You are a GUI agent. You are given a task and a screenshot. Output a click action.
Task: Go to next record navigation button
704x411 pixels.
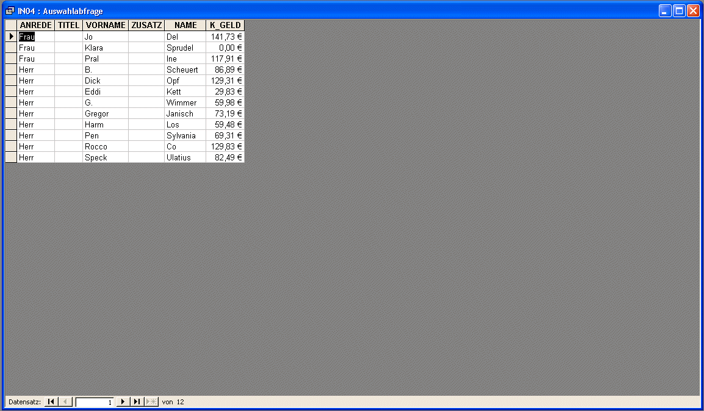coord(123,402)
